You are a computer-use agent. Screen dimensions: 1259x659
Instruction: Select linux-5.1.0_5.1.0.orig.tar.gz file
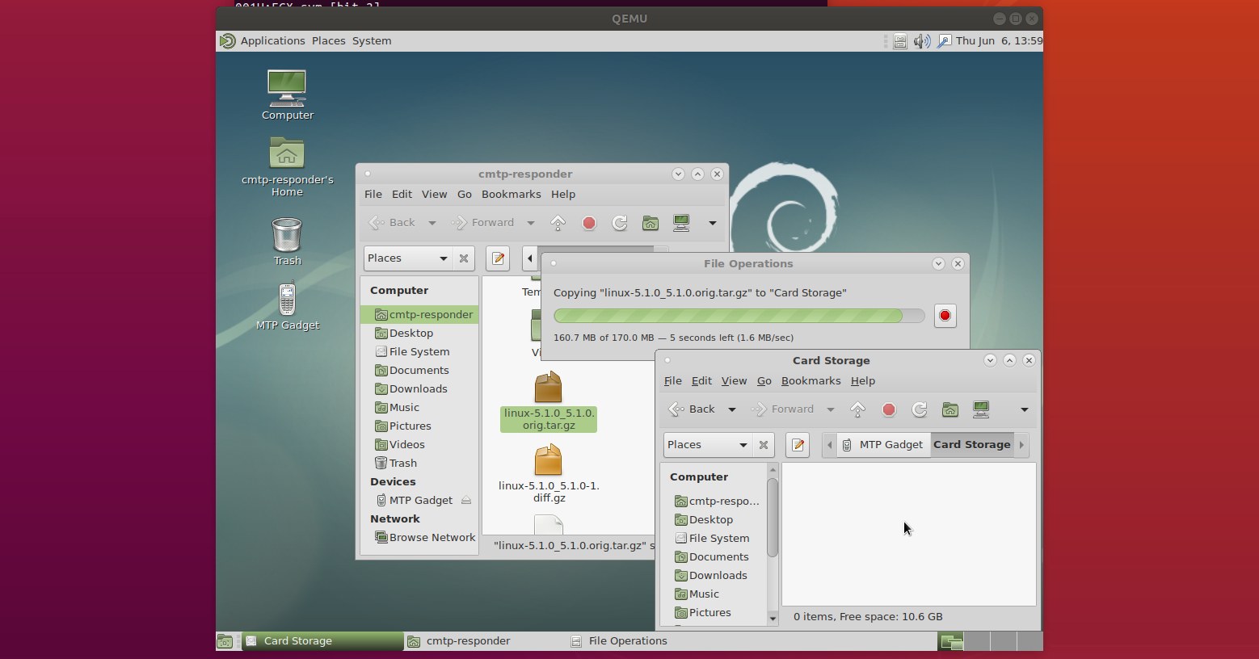click(549, 401)
